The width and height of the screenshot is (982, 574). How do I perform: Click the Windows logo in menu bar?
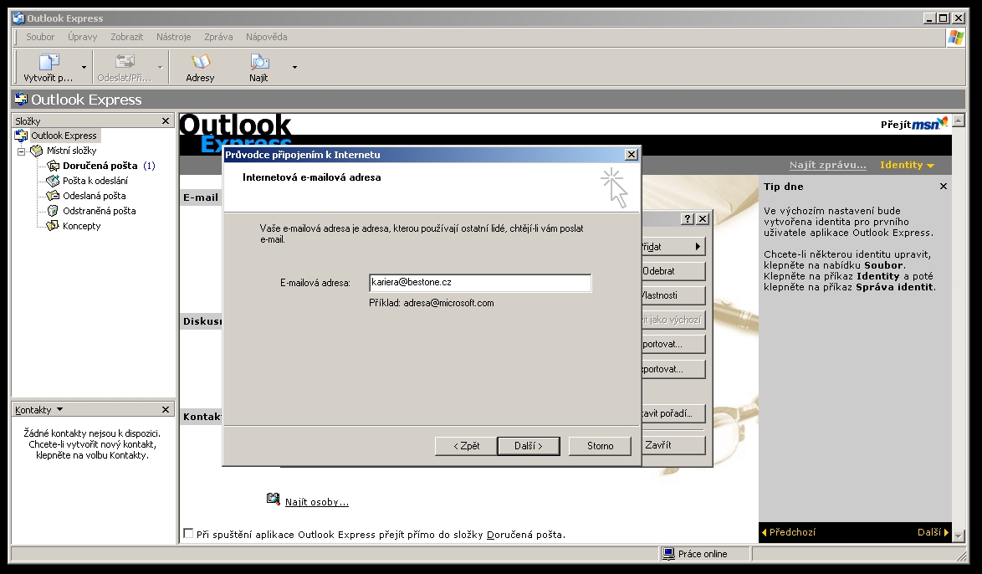pos(956,38)
